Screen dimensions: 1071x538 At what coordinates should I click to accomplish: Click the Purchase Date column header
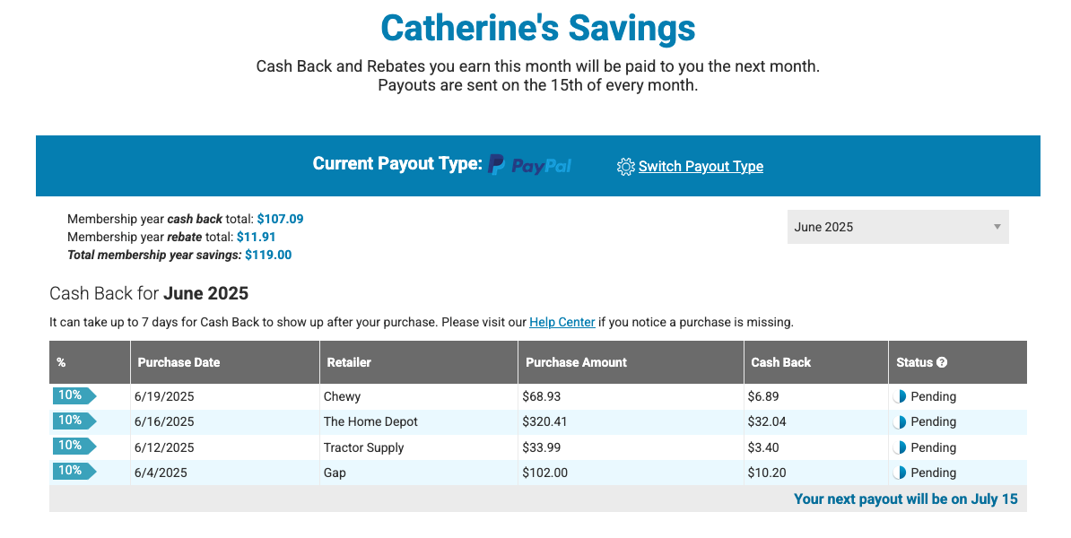click(178, 362)
